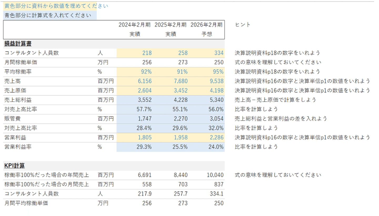Select the 92% average utilization cell
The image size is (379, 216).
click(134, 72)
